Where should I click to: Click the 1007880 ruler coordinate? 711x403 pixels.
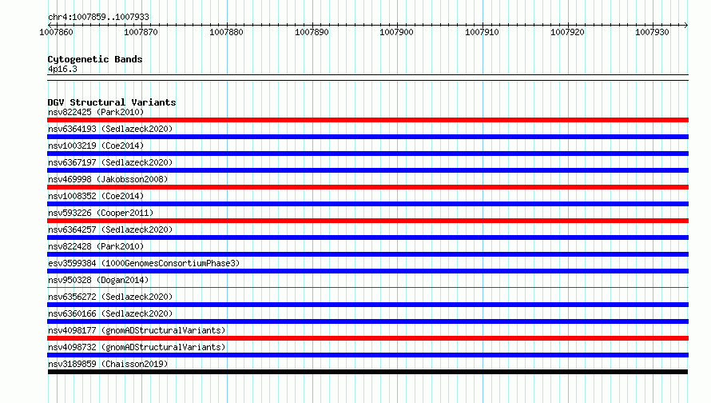226,32
